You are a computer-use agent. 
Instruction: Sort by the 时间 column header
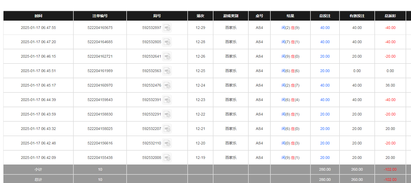38,16
